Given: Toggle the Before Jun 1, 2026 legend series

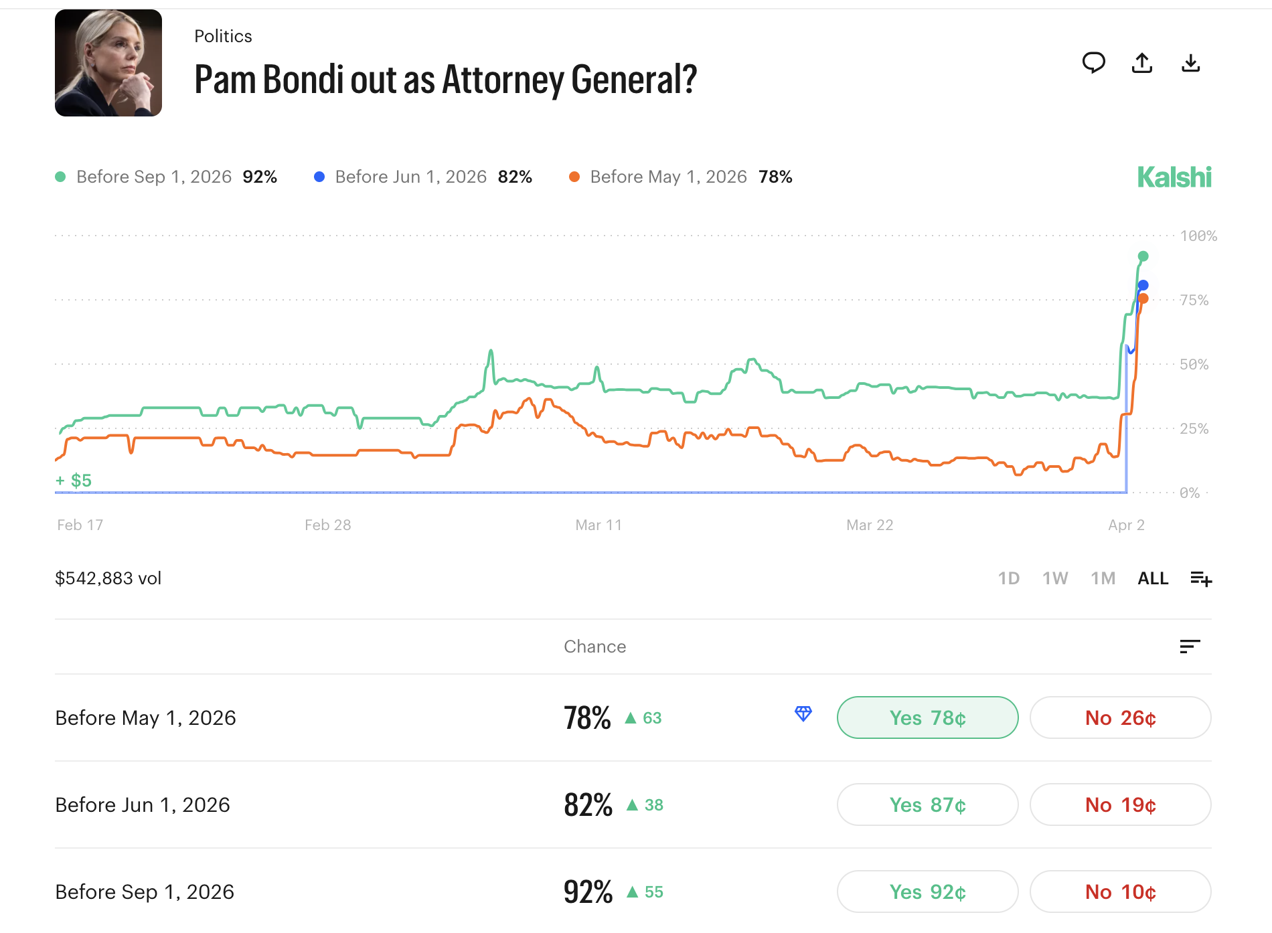Looking at the screenshot, I should (x=410, y=177).
